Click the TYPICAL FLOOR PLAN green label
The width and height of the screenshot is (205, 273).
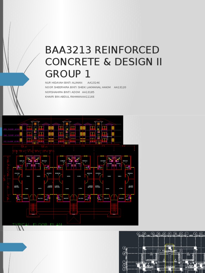coord(37,224)
